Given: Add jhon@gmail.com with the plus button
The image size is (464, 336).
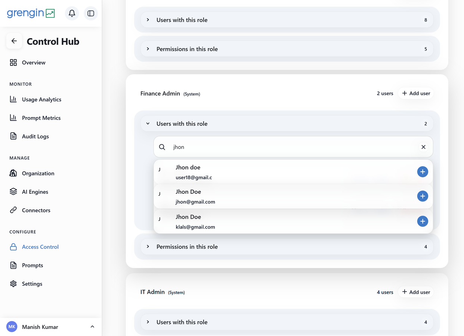Looking at the screenshot, I should [423, 196].
